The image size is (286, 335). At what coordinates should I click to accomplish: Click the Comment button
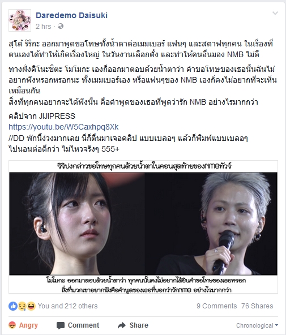78,325
